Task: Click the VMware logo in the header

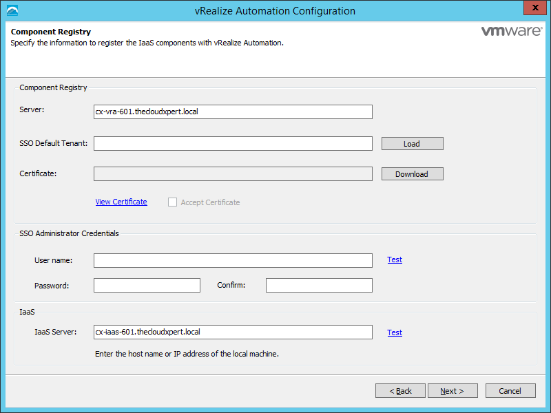Action: 509,32
